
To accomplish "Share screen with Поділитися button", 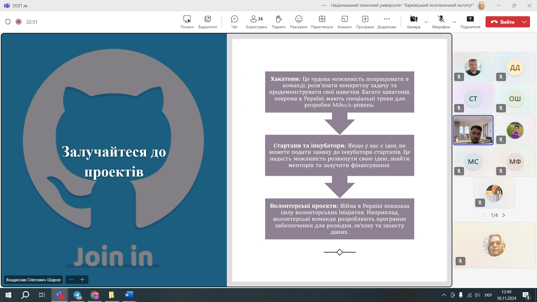I will click(x=470, y=22).
